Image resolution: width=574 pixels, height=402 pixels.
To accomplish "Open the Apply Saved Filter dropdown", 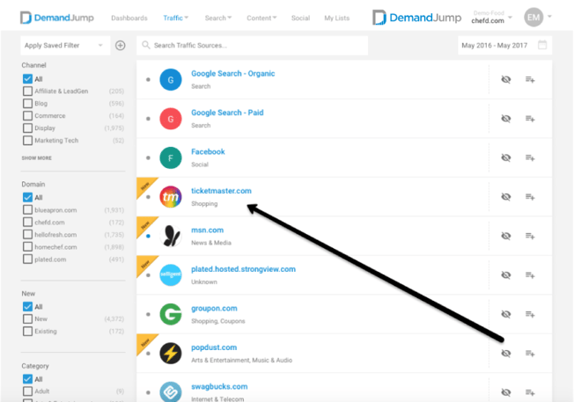I will click(65, 46).
